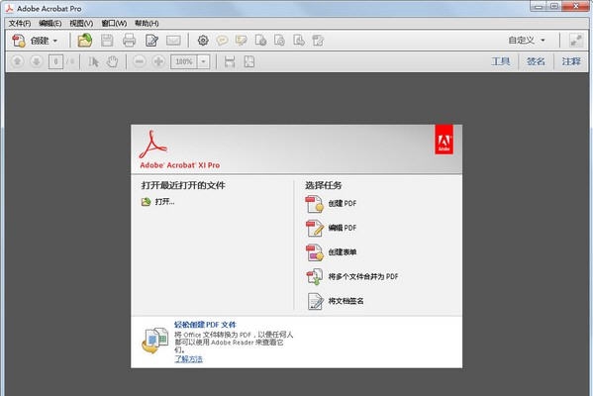Click the Print icon

pyautogui.click(x=129, y=41)
